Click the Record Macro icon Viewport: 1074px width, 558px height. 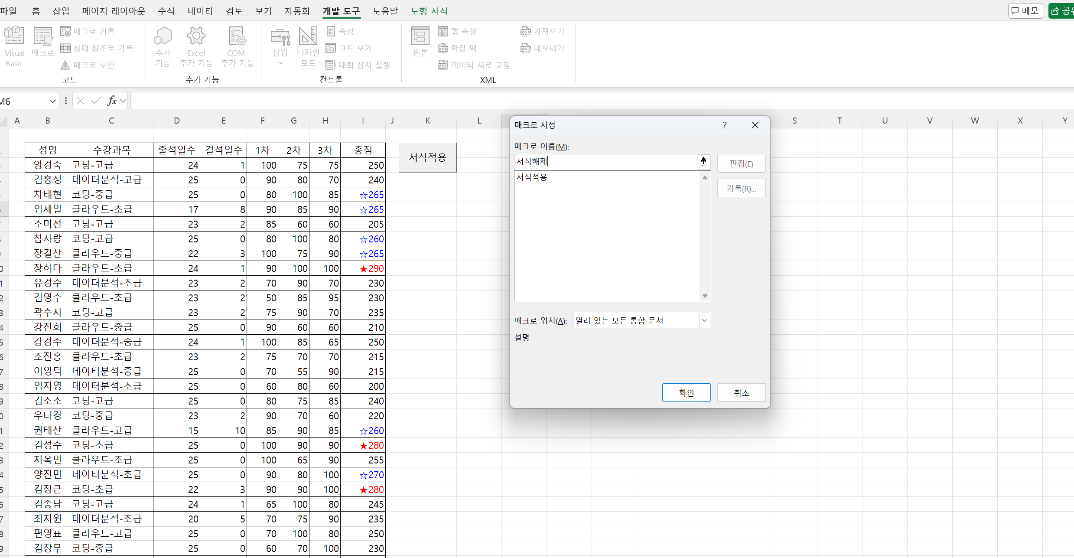(66, 31)
